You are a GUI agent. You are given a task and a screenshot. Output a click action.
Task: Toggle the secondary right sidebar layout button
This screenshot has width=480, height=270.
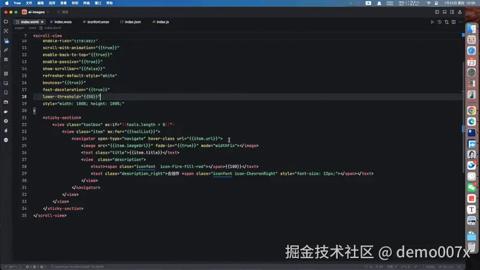[x=452, y=12]
